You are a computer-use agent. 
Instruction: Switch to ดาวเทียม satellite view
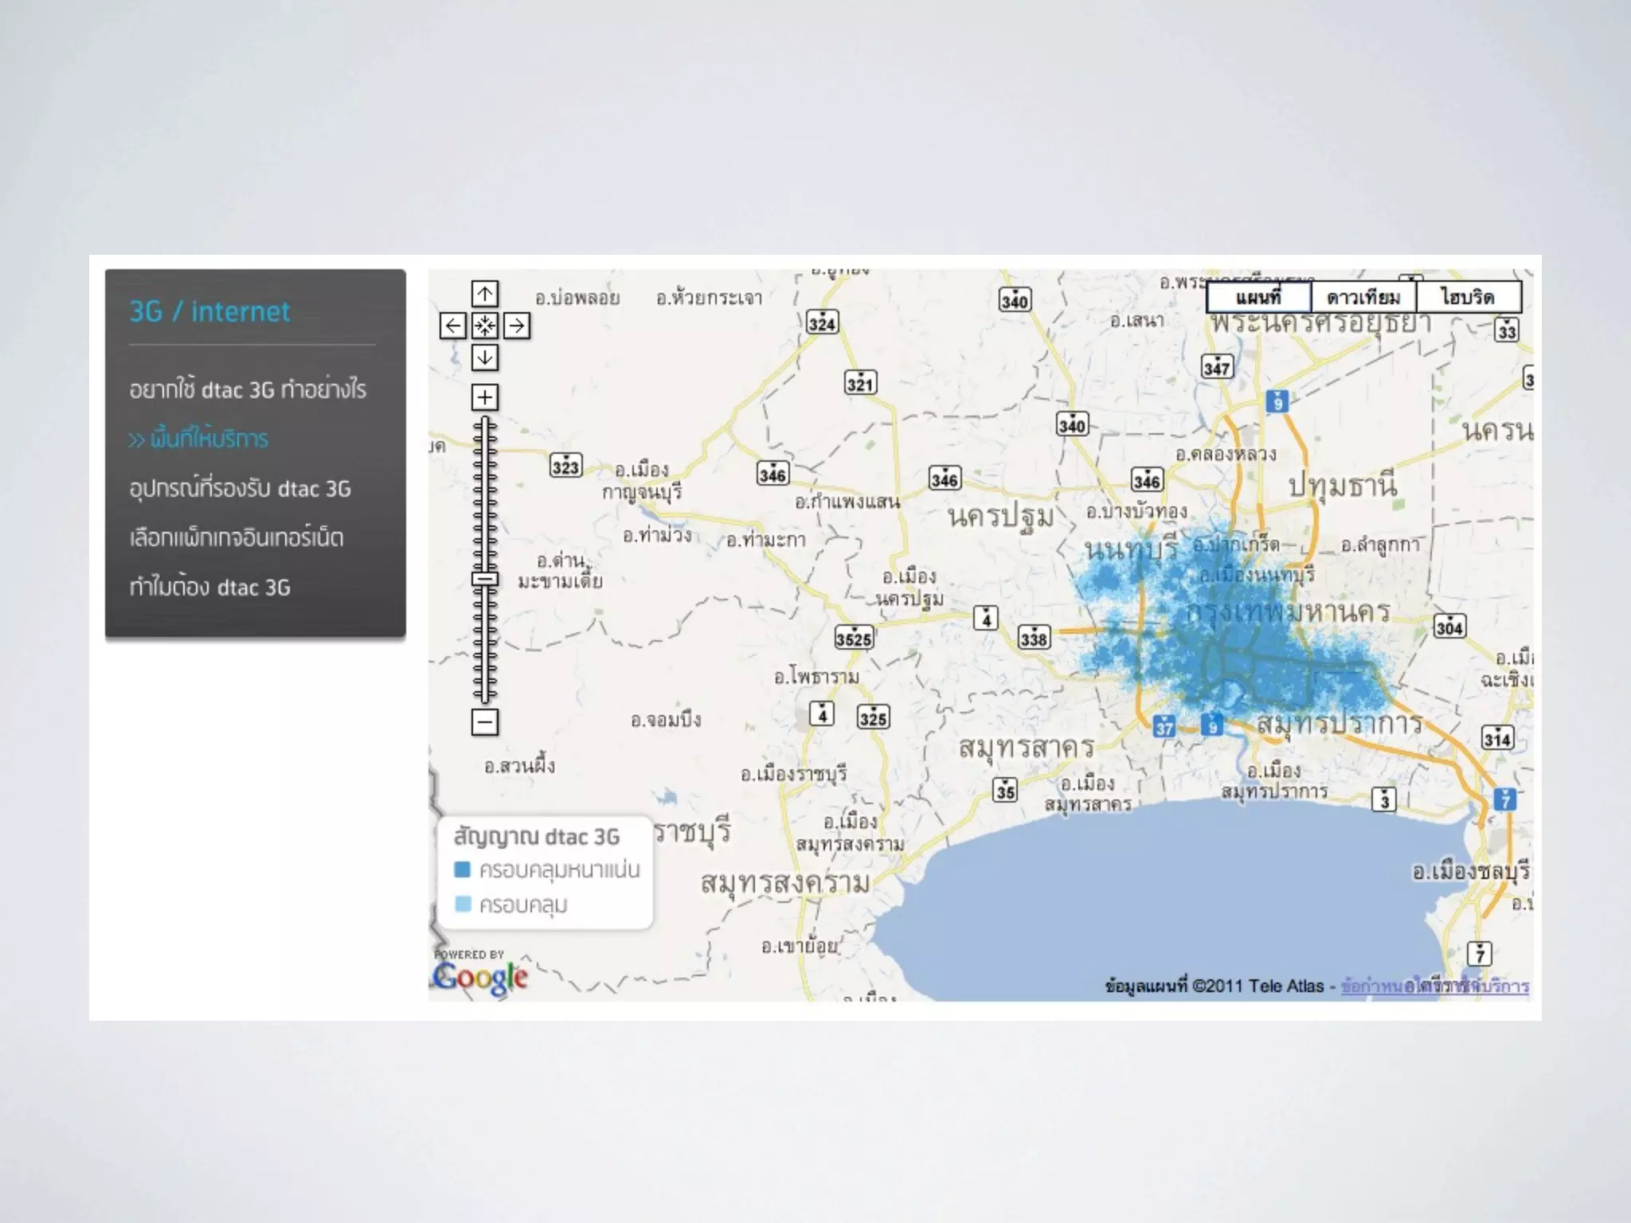pos(1363,297)
